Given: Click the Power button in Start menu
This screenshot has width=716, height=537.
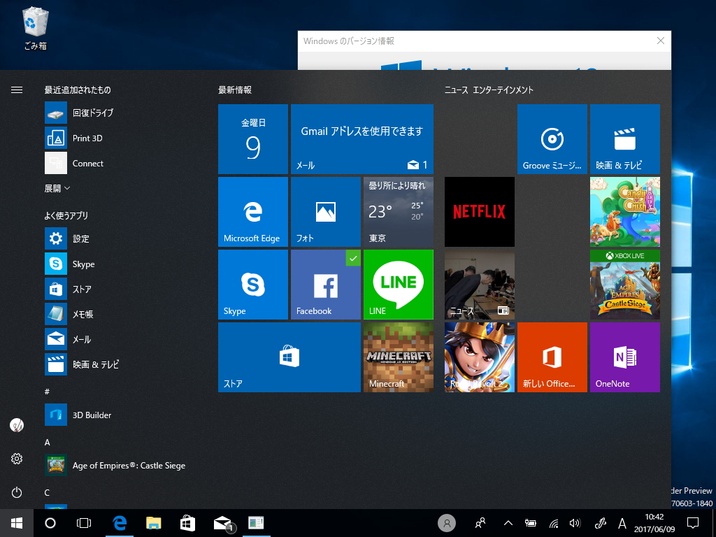Looking at the screenshot, I should click(17, 492).
